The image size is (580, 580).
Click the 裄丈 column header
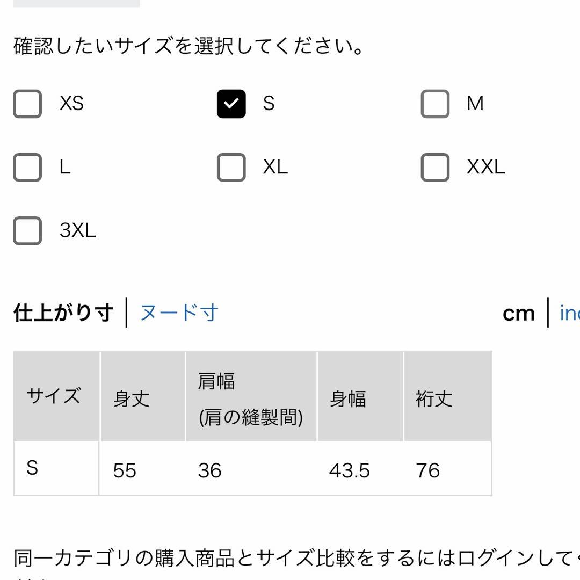447,396
